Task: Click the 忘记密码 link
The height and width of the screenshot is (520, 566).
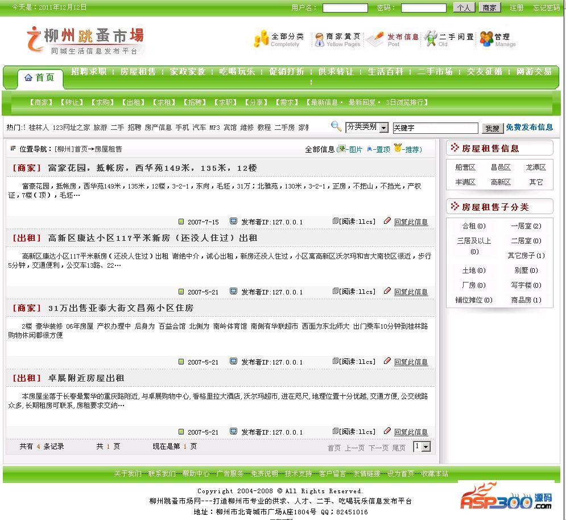Action: pos(546,7)
